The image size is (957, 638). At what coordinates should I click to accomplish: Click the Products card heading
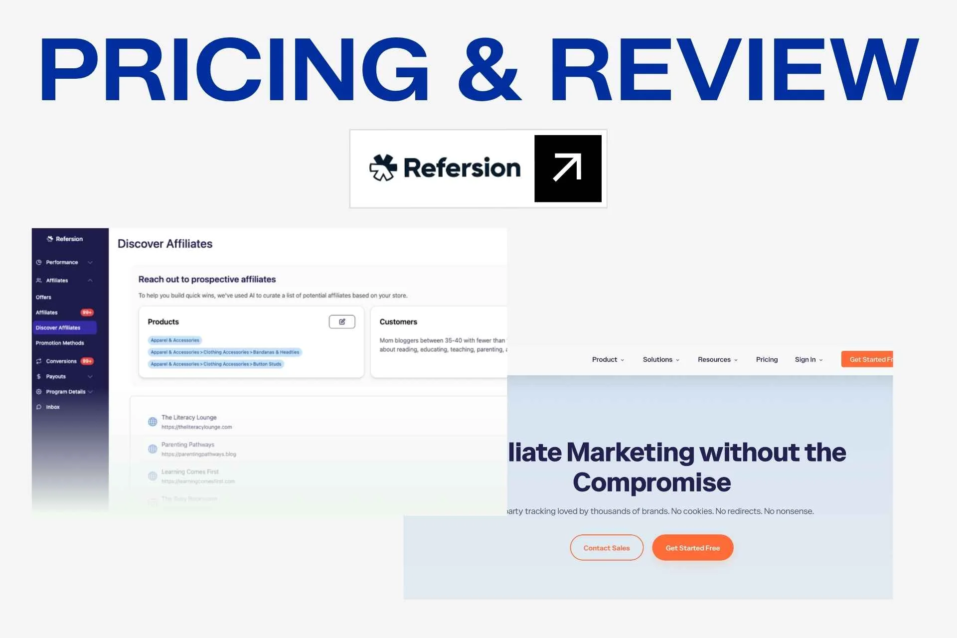pos(163,322)
